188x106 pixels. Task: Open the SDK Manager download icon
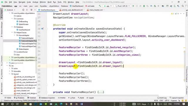pos(178,6)
